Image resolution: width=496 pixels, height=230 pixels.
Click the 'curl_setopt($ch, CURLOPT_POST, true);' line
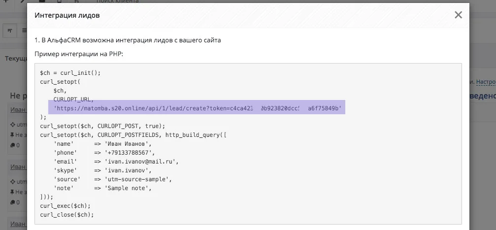102,126
